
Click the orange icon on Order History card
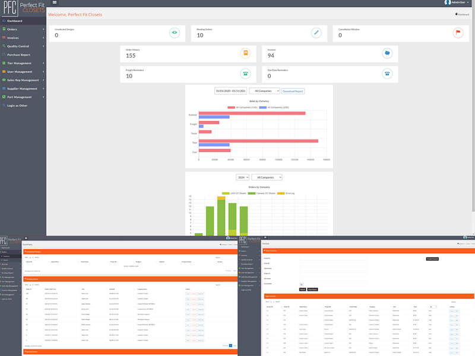pos(246,53)
